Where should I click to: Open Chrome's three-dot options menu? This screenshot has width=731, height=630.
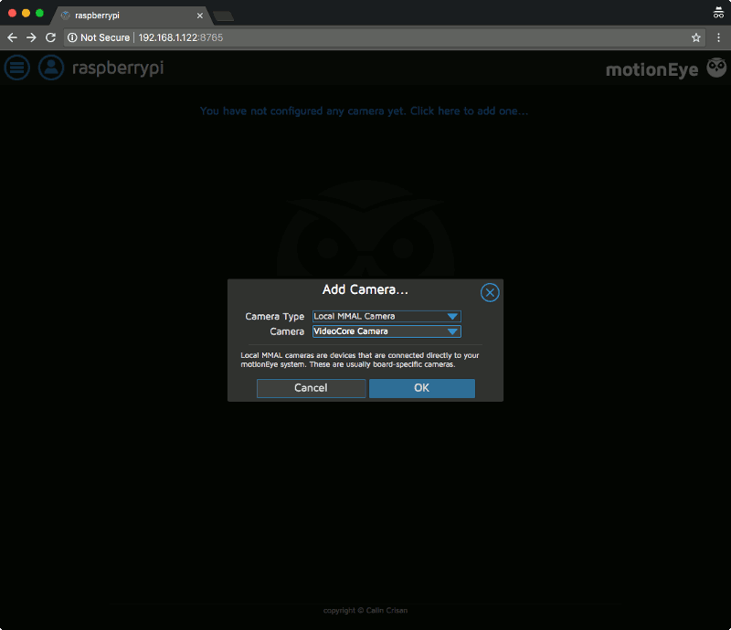(718, 37)
